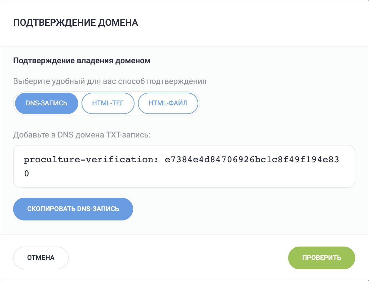This screenshot has height=281, width=369.
Task: Click the Подтверждение владения доменом subheading
Action: coord(82,61)
